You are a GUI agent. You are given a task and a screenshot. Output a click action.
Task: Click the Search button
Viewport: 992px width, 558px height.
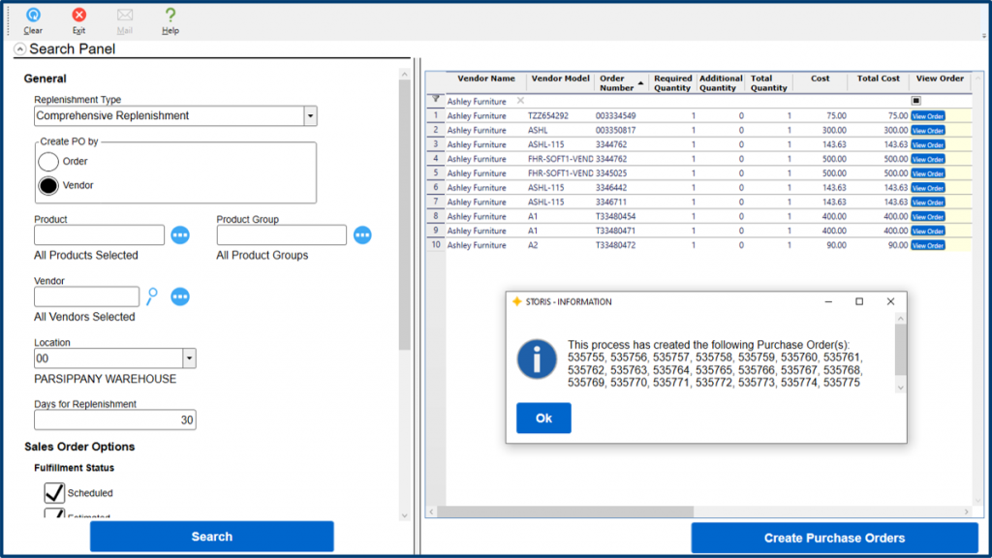[212, 537]
